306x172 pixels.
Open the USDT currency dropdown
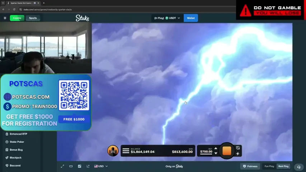point(167,18)
